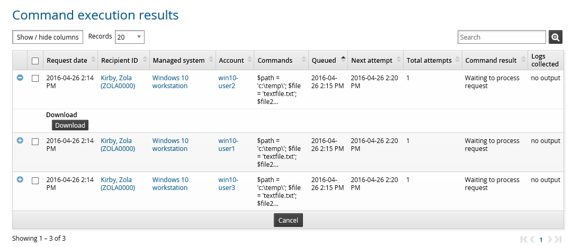Collapse the expanded win10-user2 row

click(x=20, y=78)
